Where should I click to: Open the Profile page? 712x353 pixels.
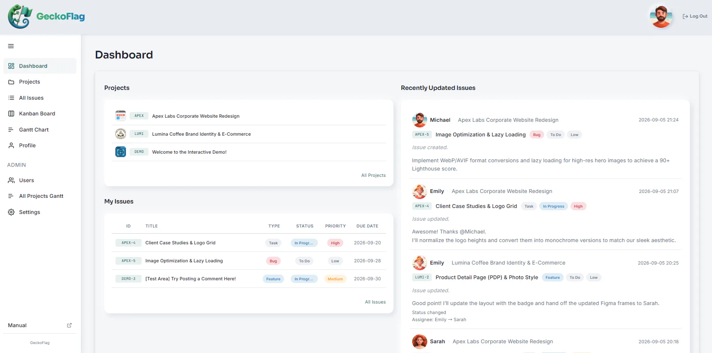pos(40,145)
